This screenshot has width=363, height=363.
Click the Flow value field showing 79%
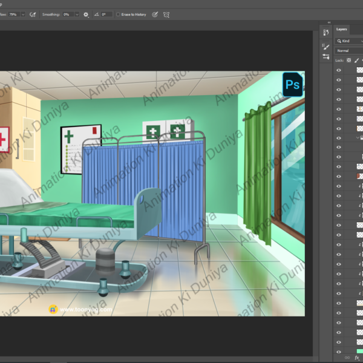coord(14,15)
